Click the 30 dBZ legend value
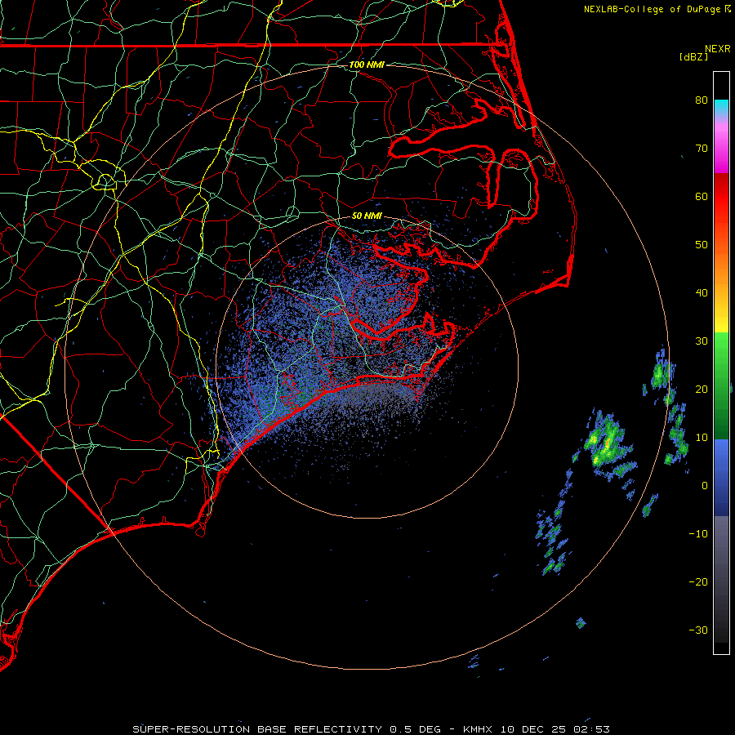The image size is (735, 735). (702, 341)
